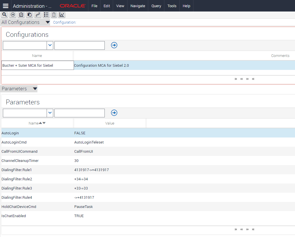The image size is (295, 237).
Task: Click the Administration screen title
Action: click(32, 6)
